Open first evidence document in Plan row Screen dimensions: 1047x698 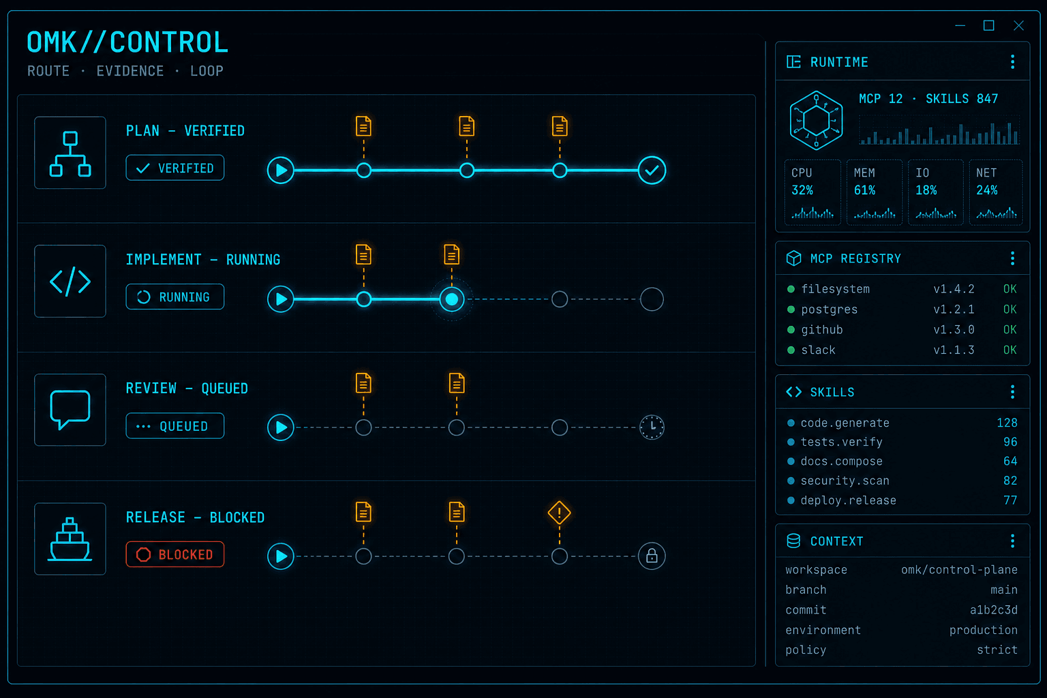[364, 126]
